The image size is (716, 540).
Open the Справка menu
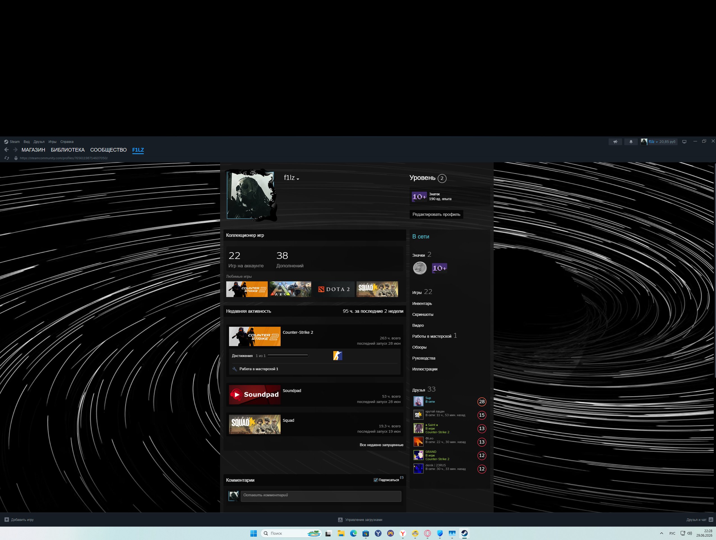coord(67,142)
